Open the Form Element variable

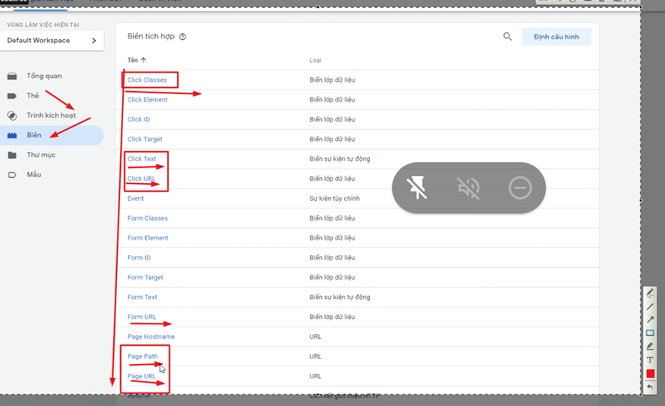[148, 238]
